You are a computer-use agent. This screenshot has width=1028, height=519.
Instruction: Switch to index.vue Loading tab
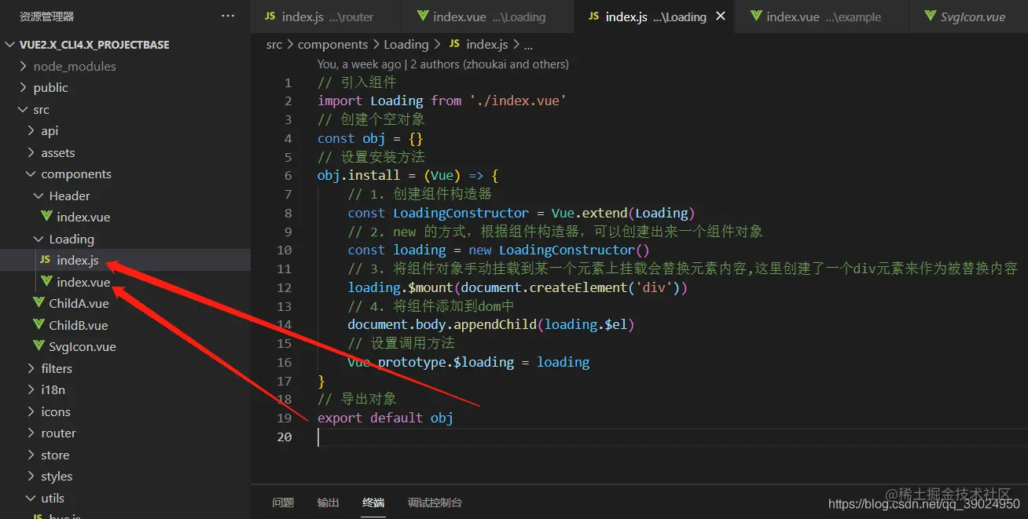tap(488, 16)
